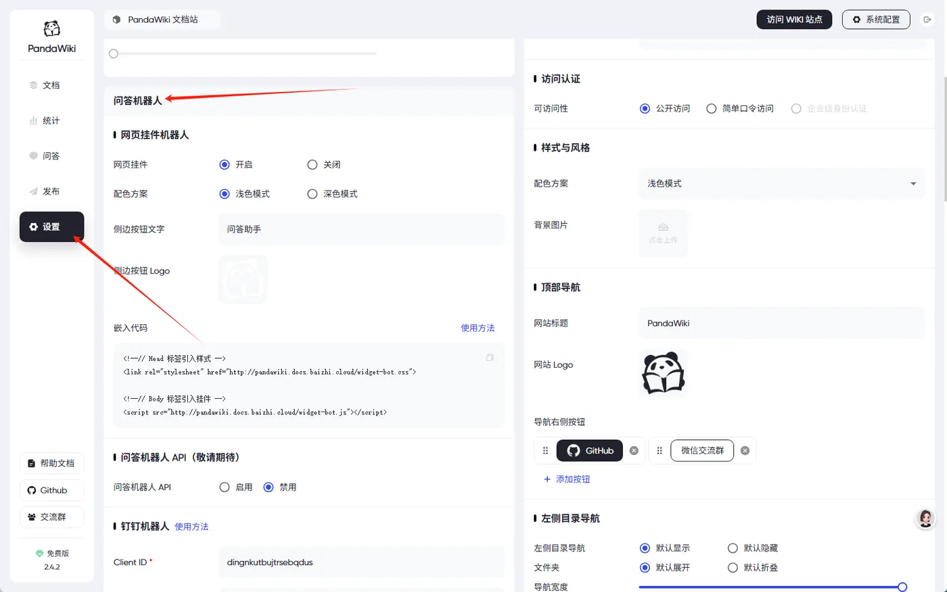
Task: Grab the drag handle beside GitHub
Action: pos(545,451)
